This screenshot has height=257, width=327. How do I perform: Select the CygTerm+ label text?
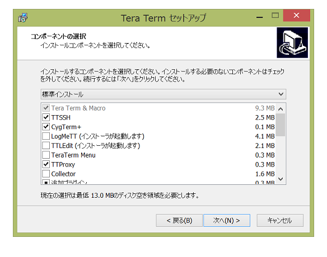point(66,127)
